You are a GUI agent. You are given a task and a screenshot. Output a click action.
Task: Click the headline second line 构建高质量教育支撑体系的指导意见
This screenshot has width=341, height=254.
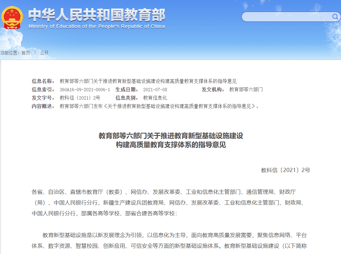171,145
